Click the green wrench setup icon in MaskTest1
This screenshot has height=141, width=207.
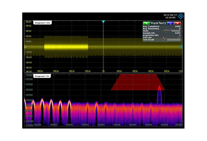click(x=146, y=24)
